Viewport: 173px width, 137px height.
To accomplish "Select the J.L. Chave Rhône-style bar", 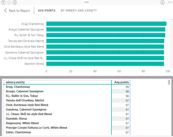I will pos(105,58).
